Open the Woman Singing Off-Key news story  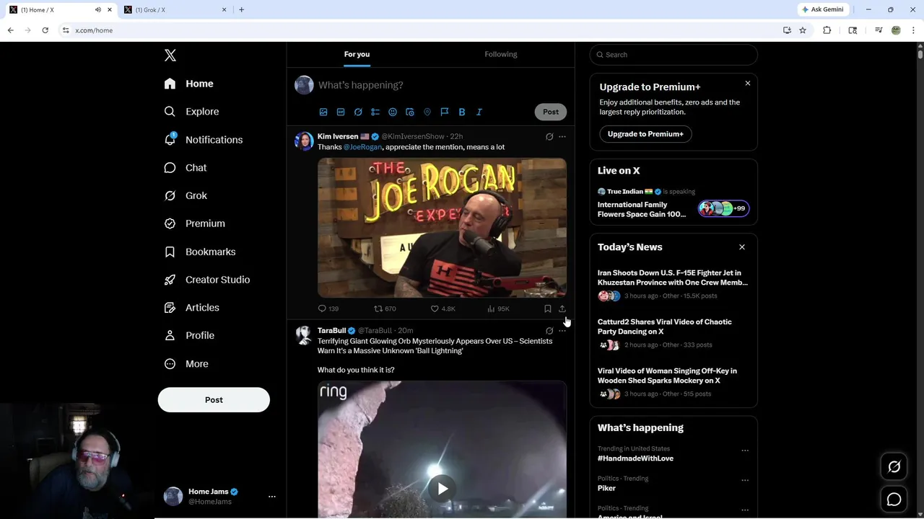point(667,376)
